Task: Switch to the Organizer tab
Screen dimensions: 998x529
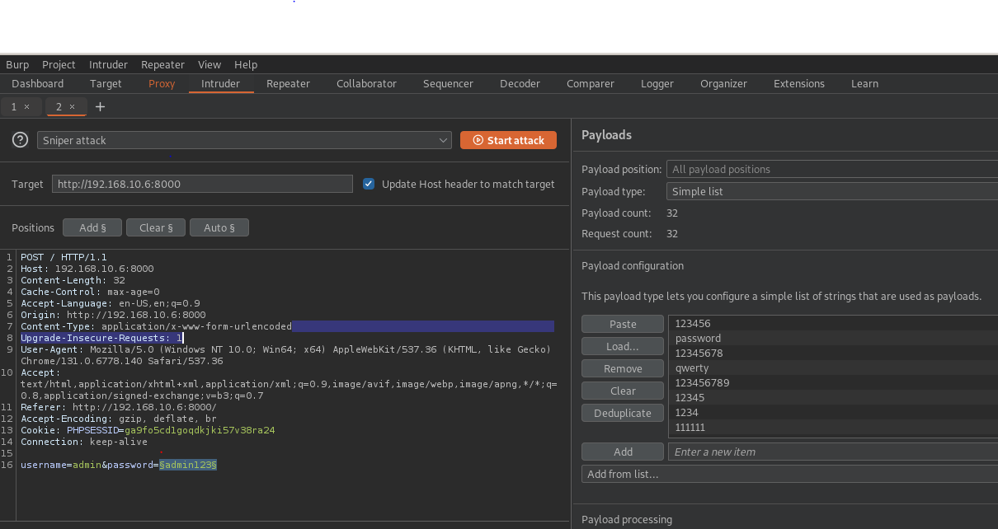Action: click(723, 83)
